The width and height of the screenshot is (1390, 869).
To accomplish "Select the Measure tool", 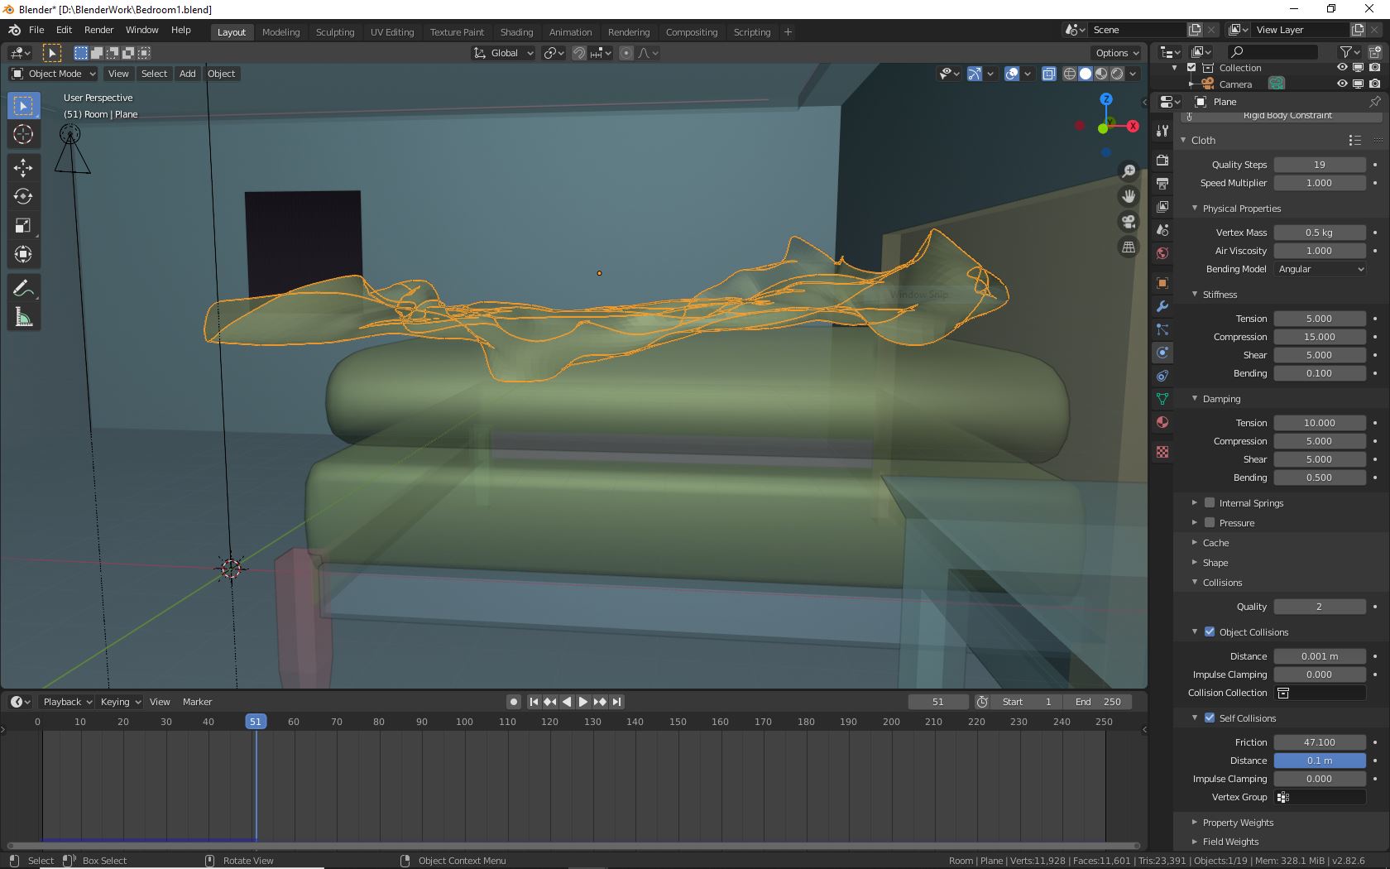I will (23, 318).
